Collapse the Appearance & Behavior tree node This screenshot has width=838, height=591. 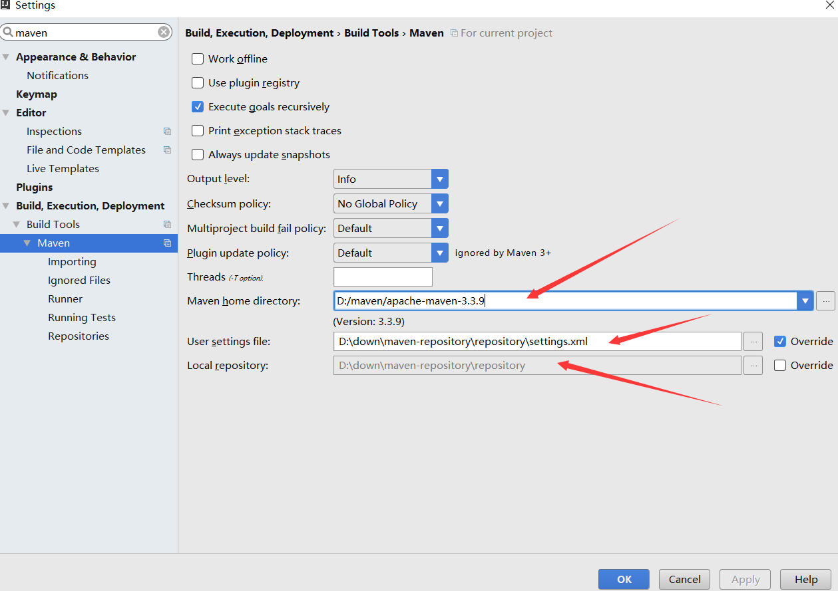(x=6, y=57)
